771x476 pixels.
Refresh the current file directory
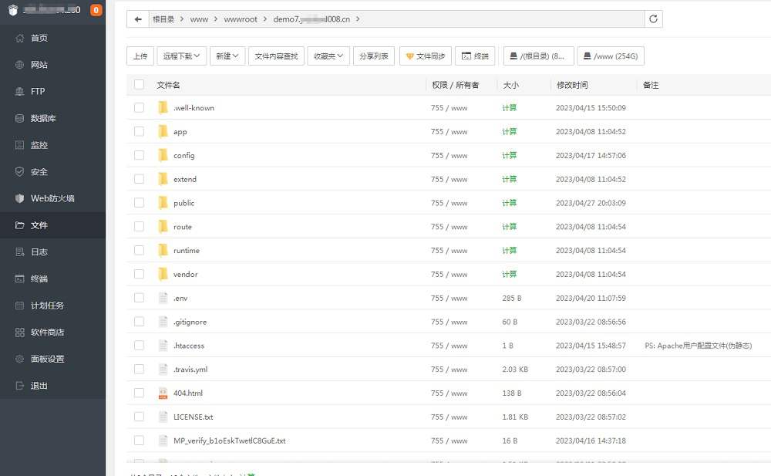pyautogui.click(x=653, y=19)
